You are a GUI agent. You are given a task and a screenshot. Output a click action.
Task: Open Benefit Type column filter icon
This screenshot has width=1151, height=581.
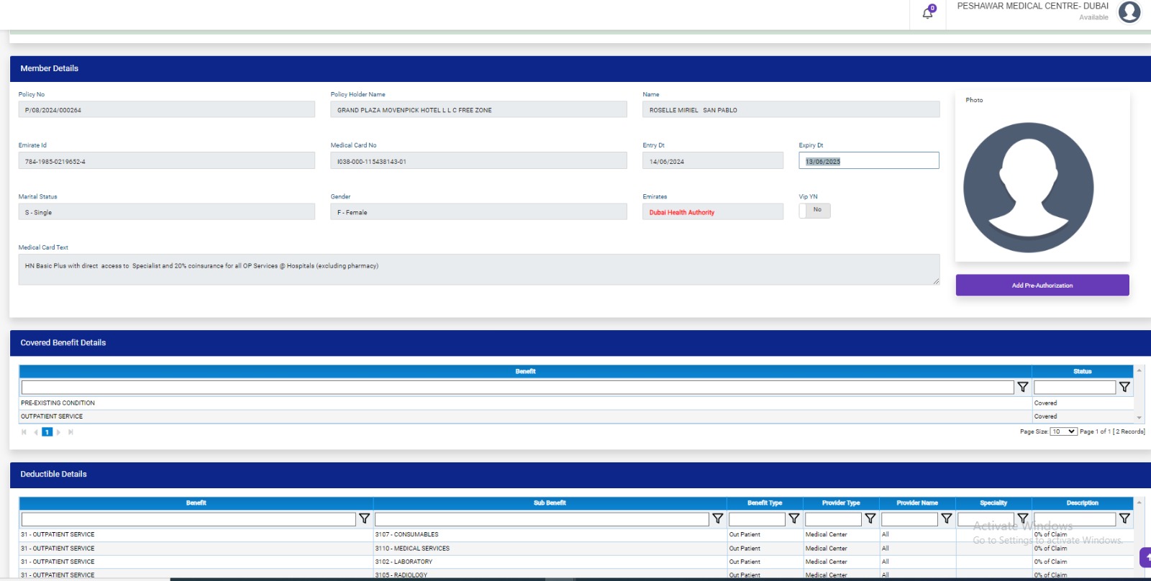point(793,518)
